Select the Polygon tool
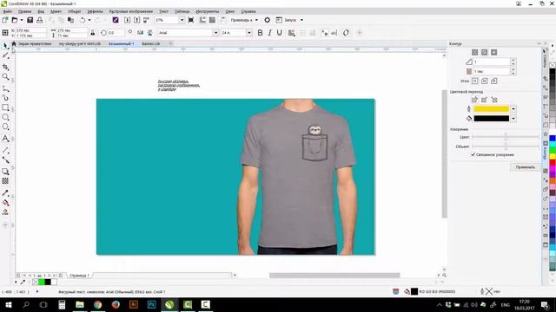The image size is (556, 312). 5,127
